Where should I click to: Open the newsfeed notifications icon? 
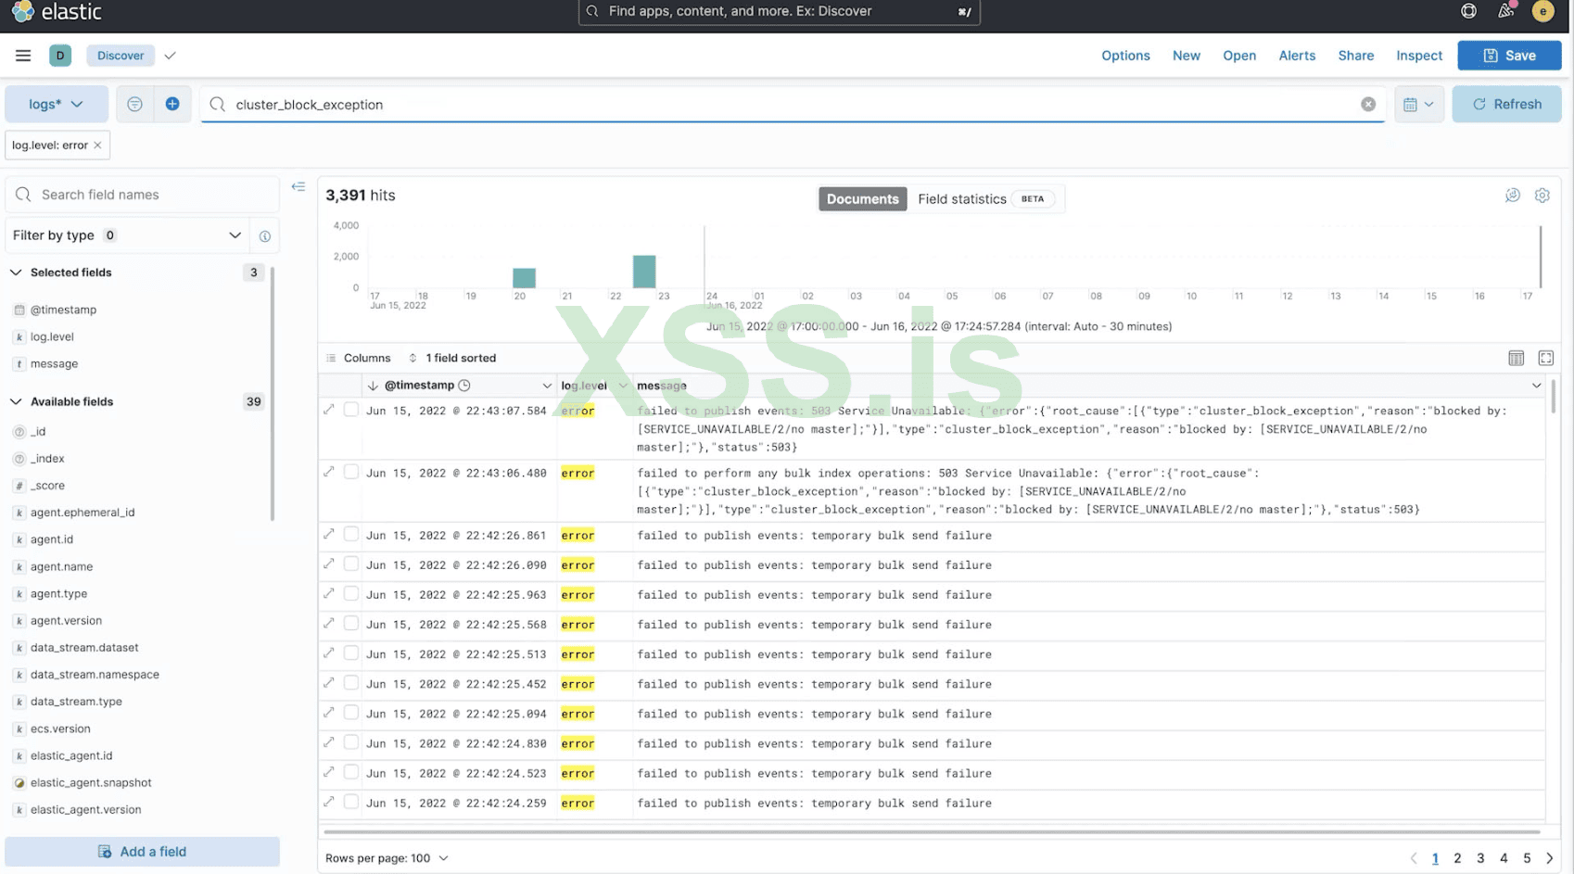(x=1505, y=11)
